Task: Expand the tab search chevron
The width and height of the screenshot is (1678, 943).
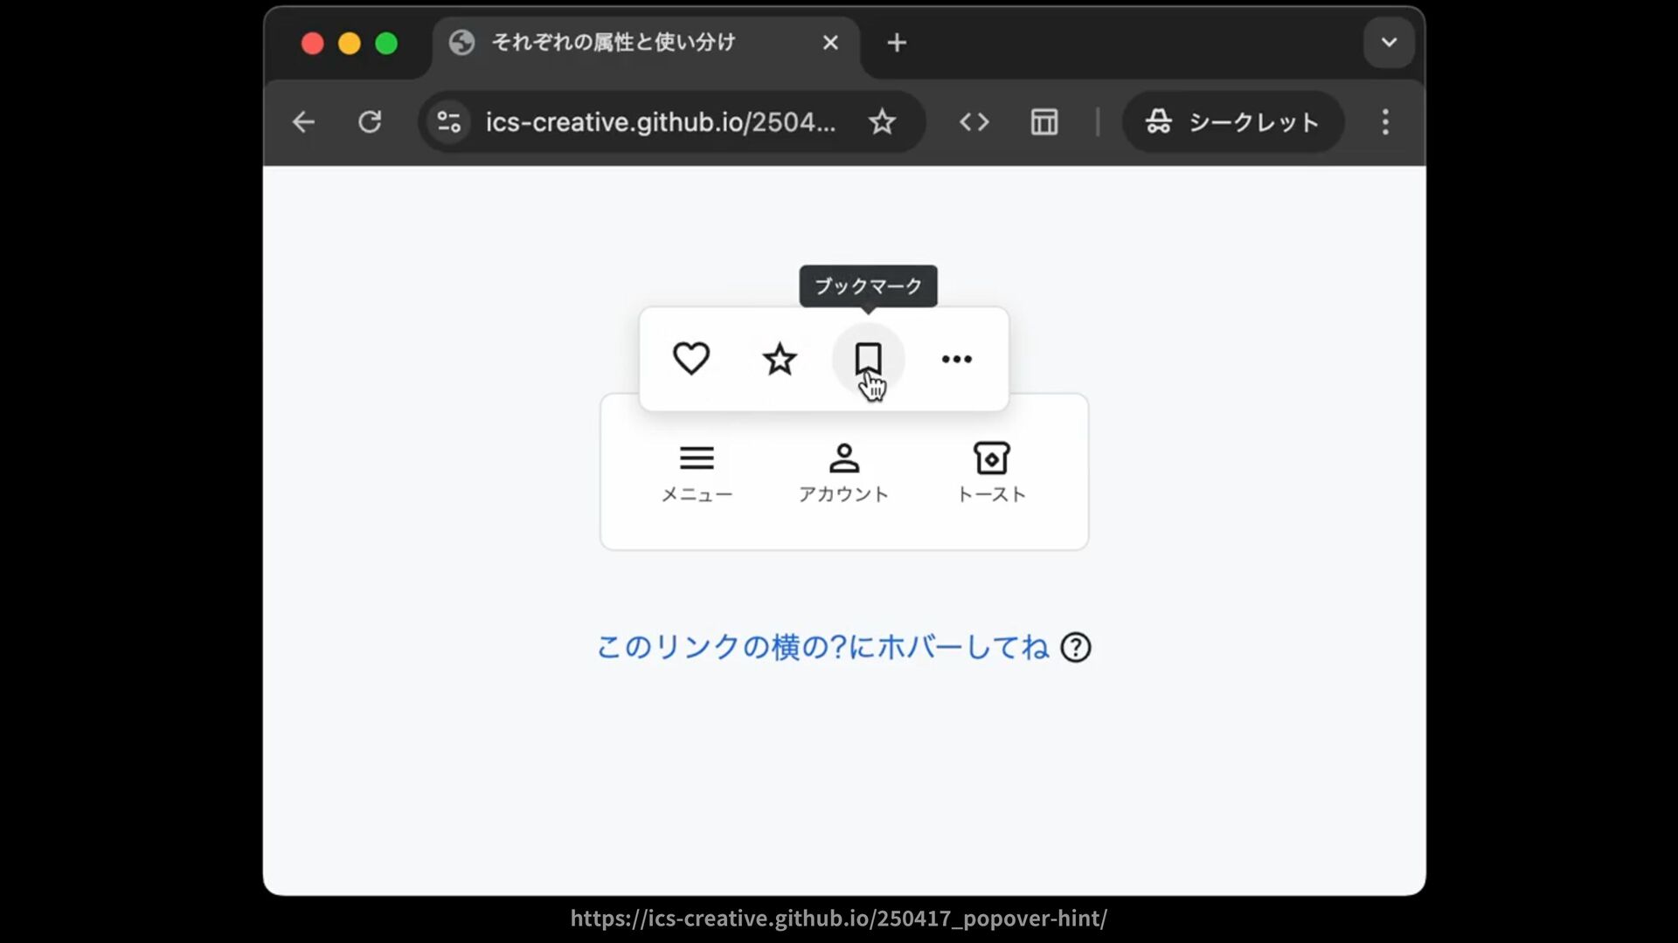Action: click(1389, 43)
